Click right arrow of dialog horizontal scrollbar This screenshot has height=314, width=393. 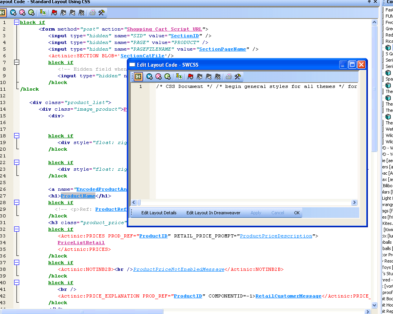tap(354, 203)
